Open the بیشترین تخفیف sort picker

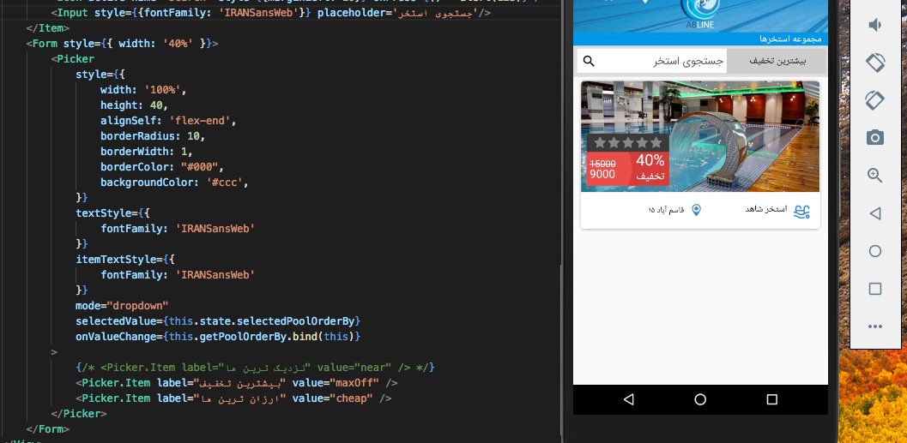[x=777, y=61]
